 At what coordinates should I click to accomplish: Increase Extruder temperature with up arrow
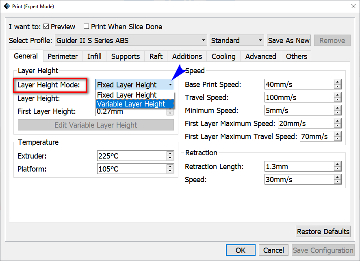pyautogui.click(x=170, y=154)
